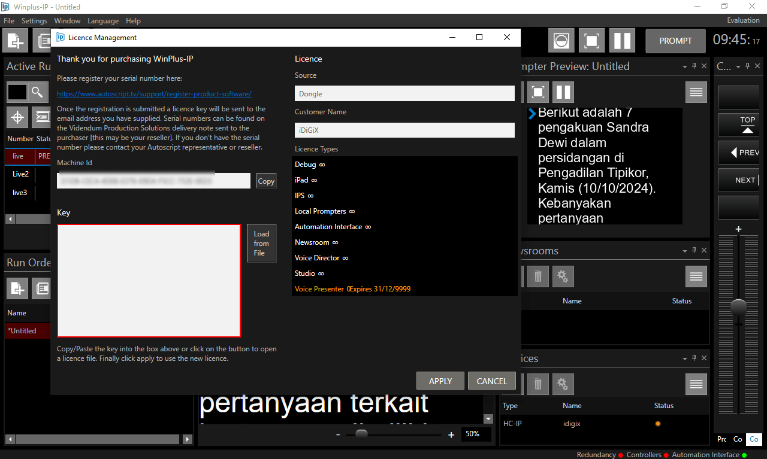The width and height of the screenshot is (767, 459).
Task: Click the PROMPT button
Action: [x=675, y=41]
